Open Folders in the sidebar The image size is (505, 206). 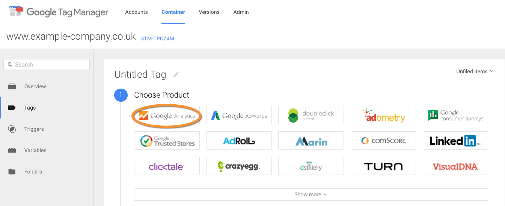pyautogui.click(x=33, y=172)
